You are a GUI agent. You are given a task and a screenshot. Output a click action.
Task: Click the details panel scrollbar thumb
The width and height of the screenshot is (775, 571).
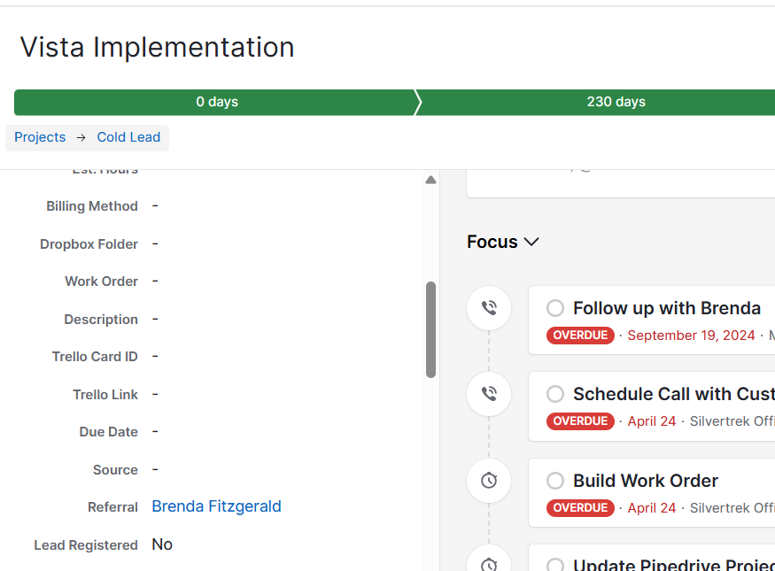click(x=430, y=329)
